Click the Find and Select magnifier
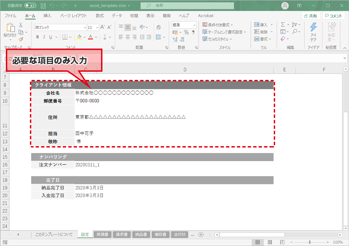The width and height of the screenshot is (349, 246). [x=295, y=32]
